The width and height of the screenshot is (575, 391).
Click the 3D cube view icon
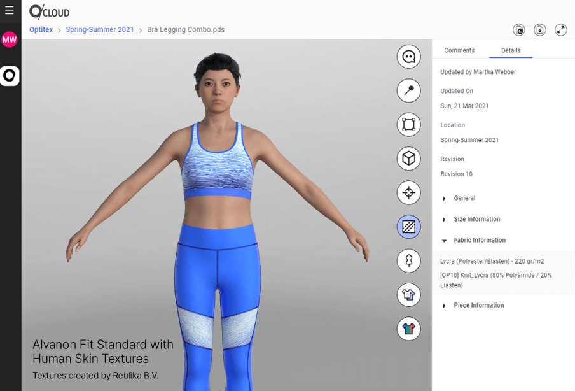click(408, 158)
